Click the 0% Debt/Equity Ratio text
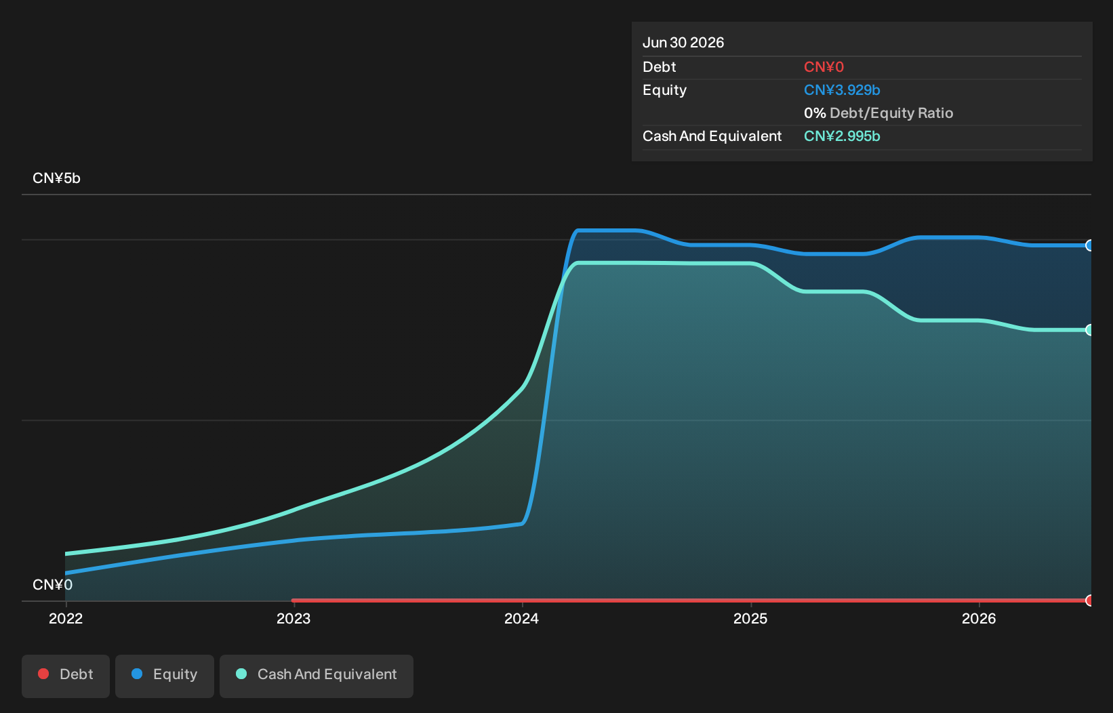Screen dimensions: 1113x713 (878, 113)
